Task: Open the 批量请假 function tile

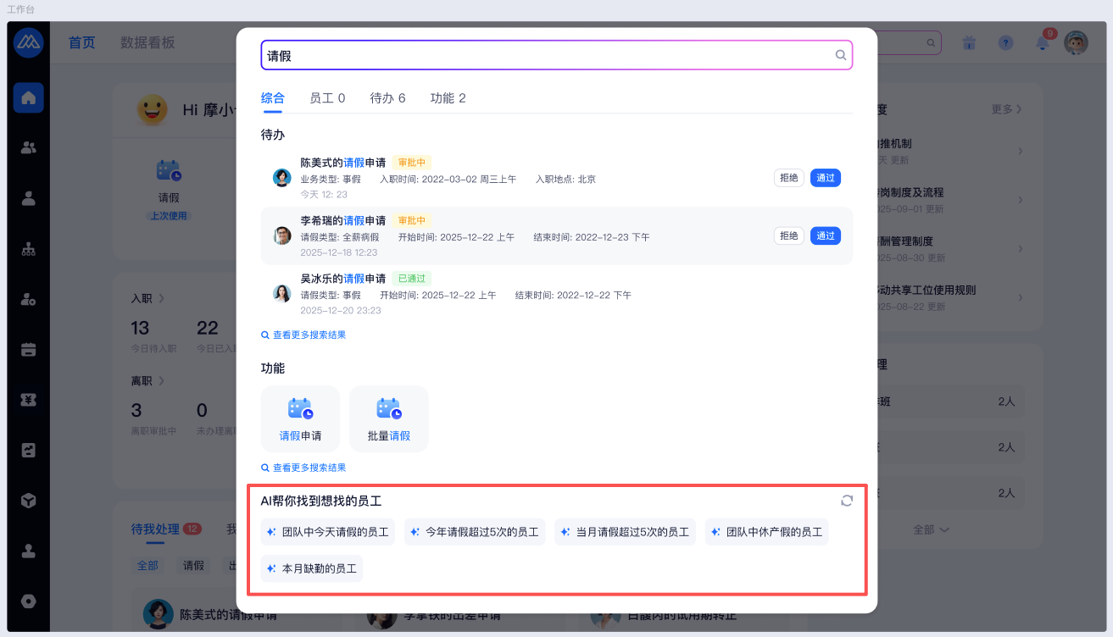Action: (389, 419)
